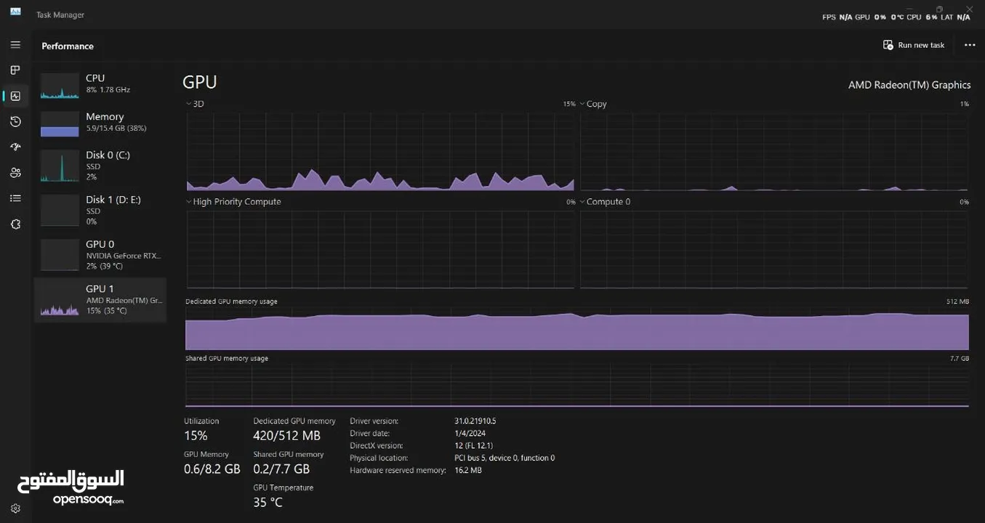Screen dimensions: 985x523
Task: Click the LAT N/A overlay readout
Action: point(955,17)
